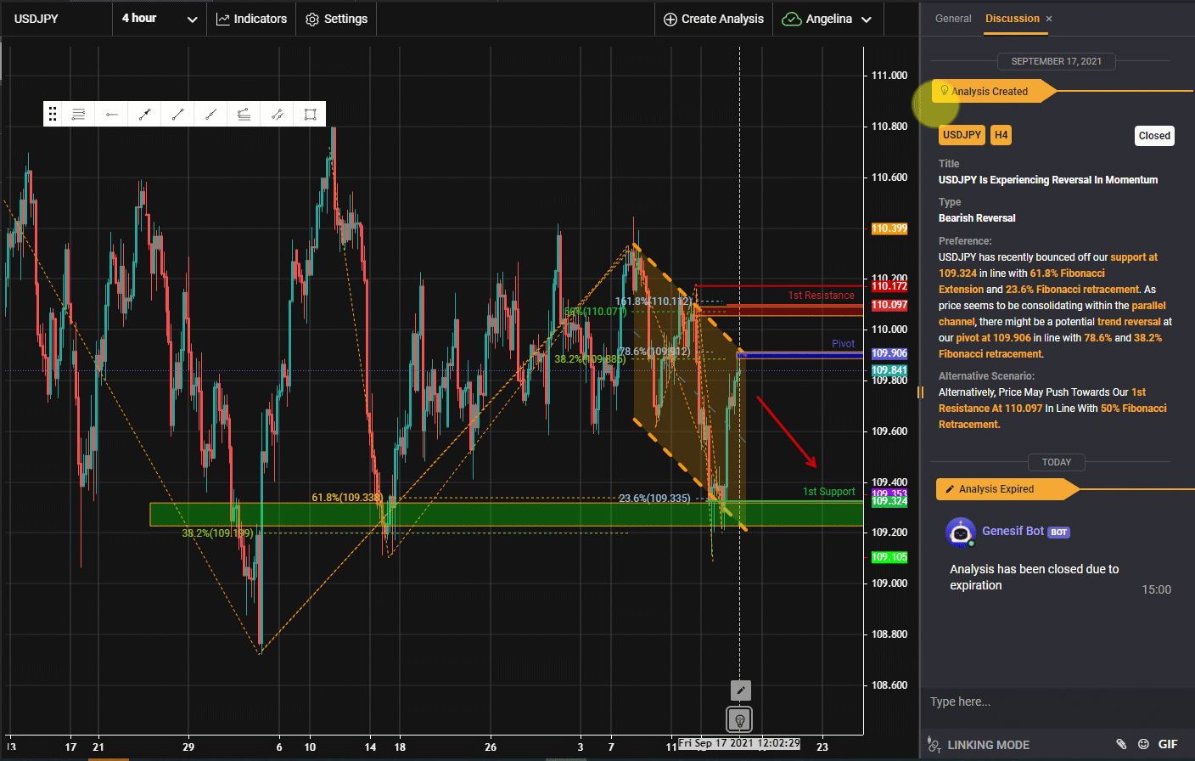Click the 23.6%(109.335) Fibonacci label

coord(654,499)
